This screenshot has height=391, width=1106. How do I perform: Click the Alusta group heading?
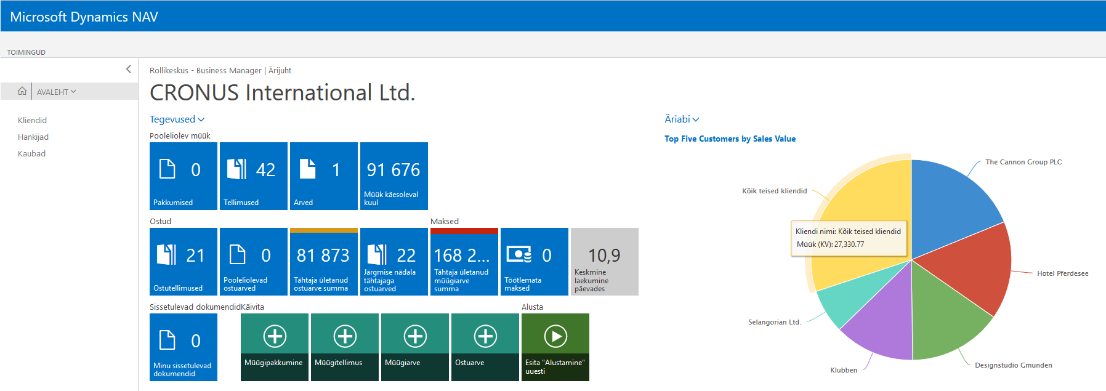[x=533, y=307]
